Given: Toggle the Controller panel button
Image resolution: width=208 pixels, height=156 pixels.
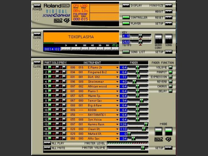Looking at the screenshot, I should 126,18.
